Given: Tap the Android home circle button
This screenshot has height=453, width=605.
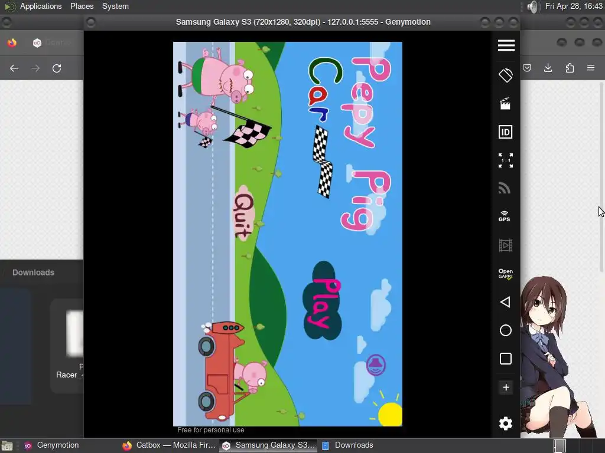Looking at the screenshot, I should 506,330.
